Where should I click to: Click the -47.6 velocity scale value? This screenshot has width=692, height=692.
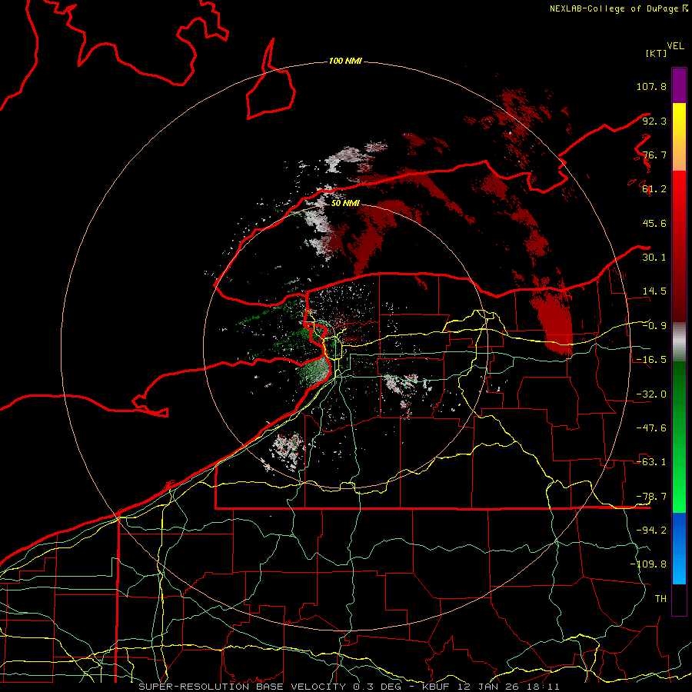(651, 428)
